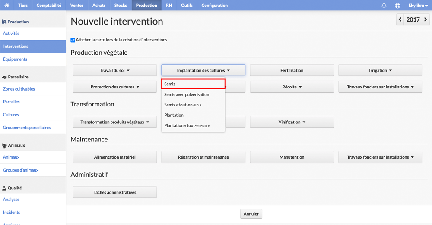Screen dimensions: 432x225
Task: Click the Fertilisation button
Action: coord(292,70)
